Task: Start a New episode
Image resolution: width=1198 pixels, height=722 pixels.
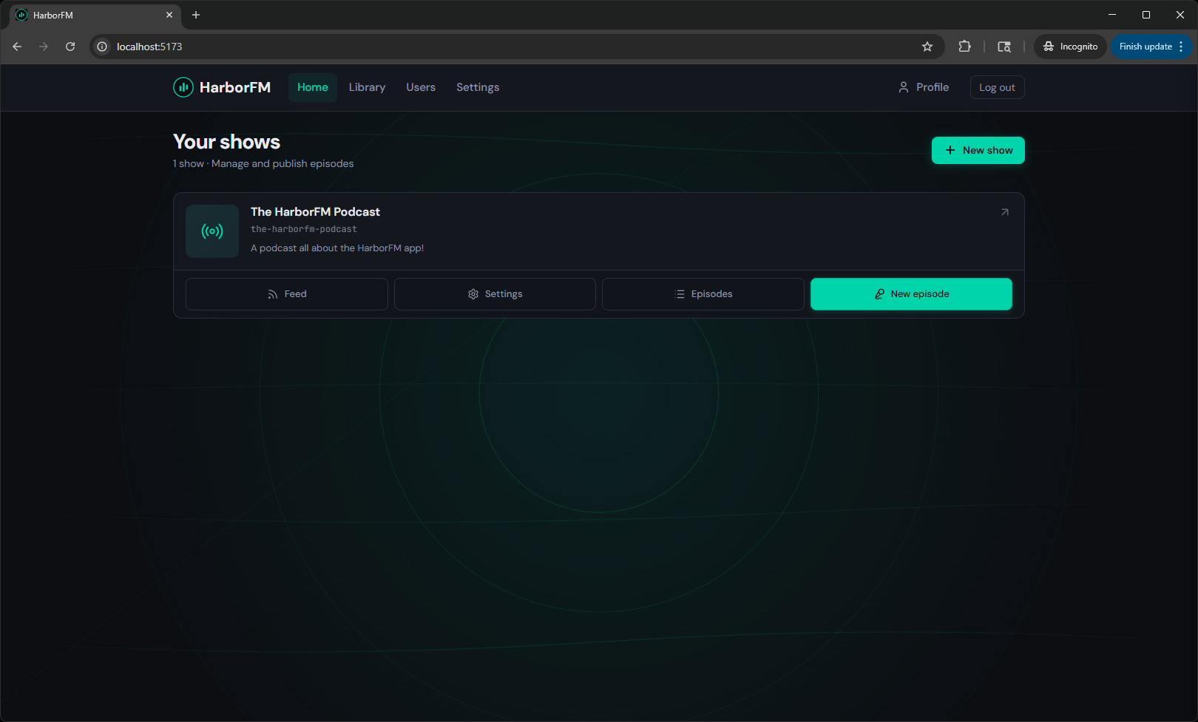Action: pos(911,294)
